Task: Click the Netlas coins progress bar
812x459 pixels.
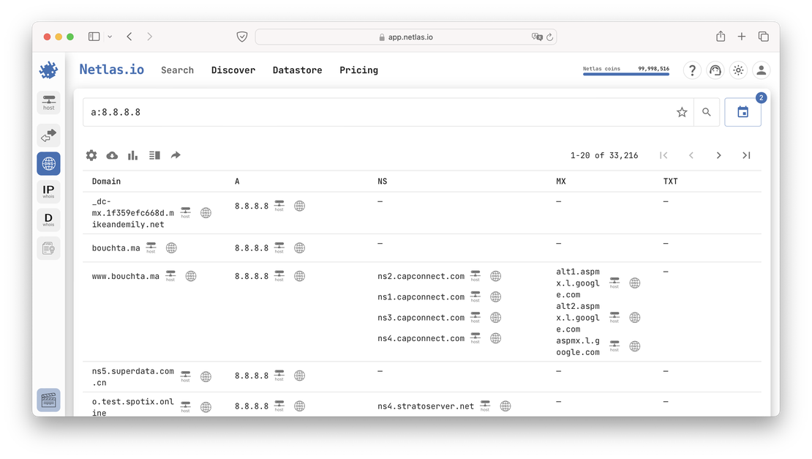Action: tap(626, 74)
